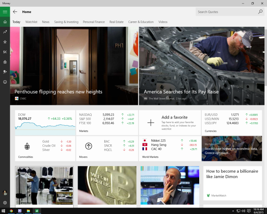267x214 pixels.
Task: Open Watchlist star icon in sidebar
Action: [5, 42]
